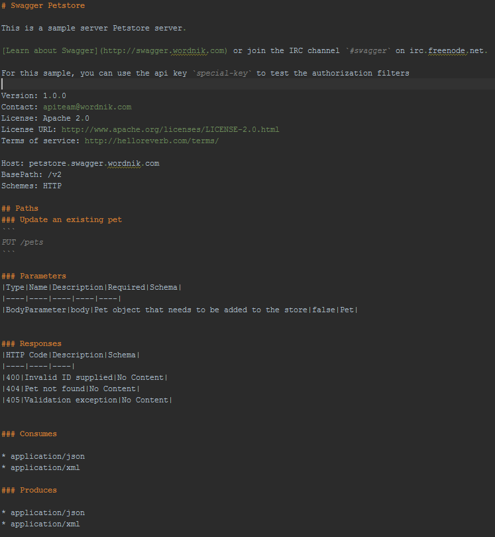Click the 'License: Apache 2.0' line
The image size is (495, 537).
pyautogui.click(x=45, y=119)
